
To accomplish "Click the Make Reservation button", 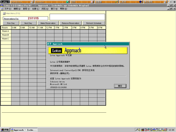I will [x=48, y=23].
